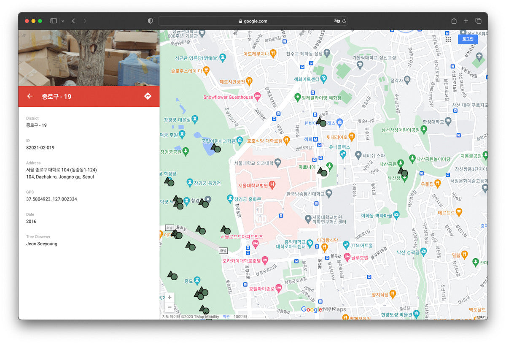Go back to the previous page in Safari

point(73,21)
